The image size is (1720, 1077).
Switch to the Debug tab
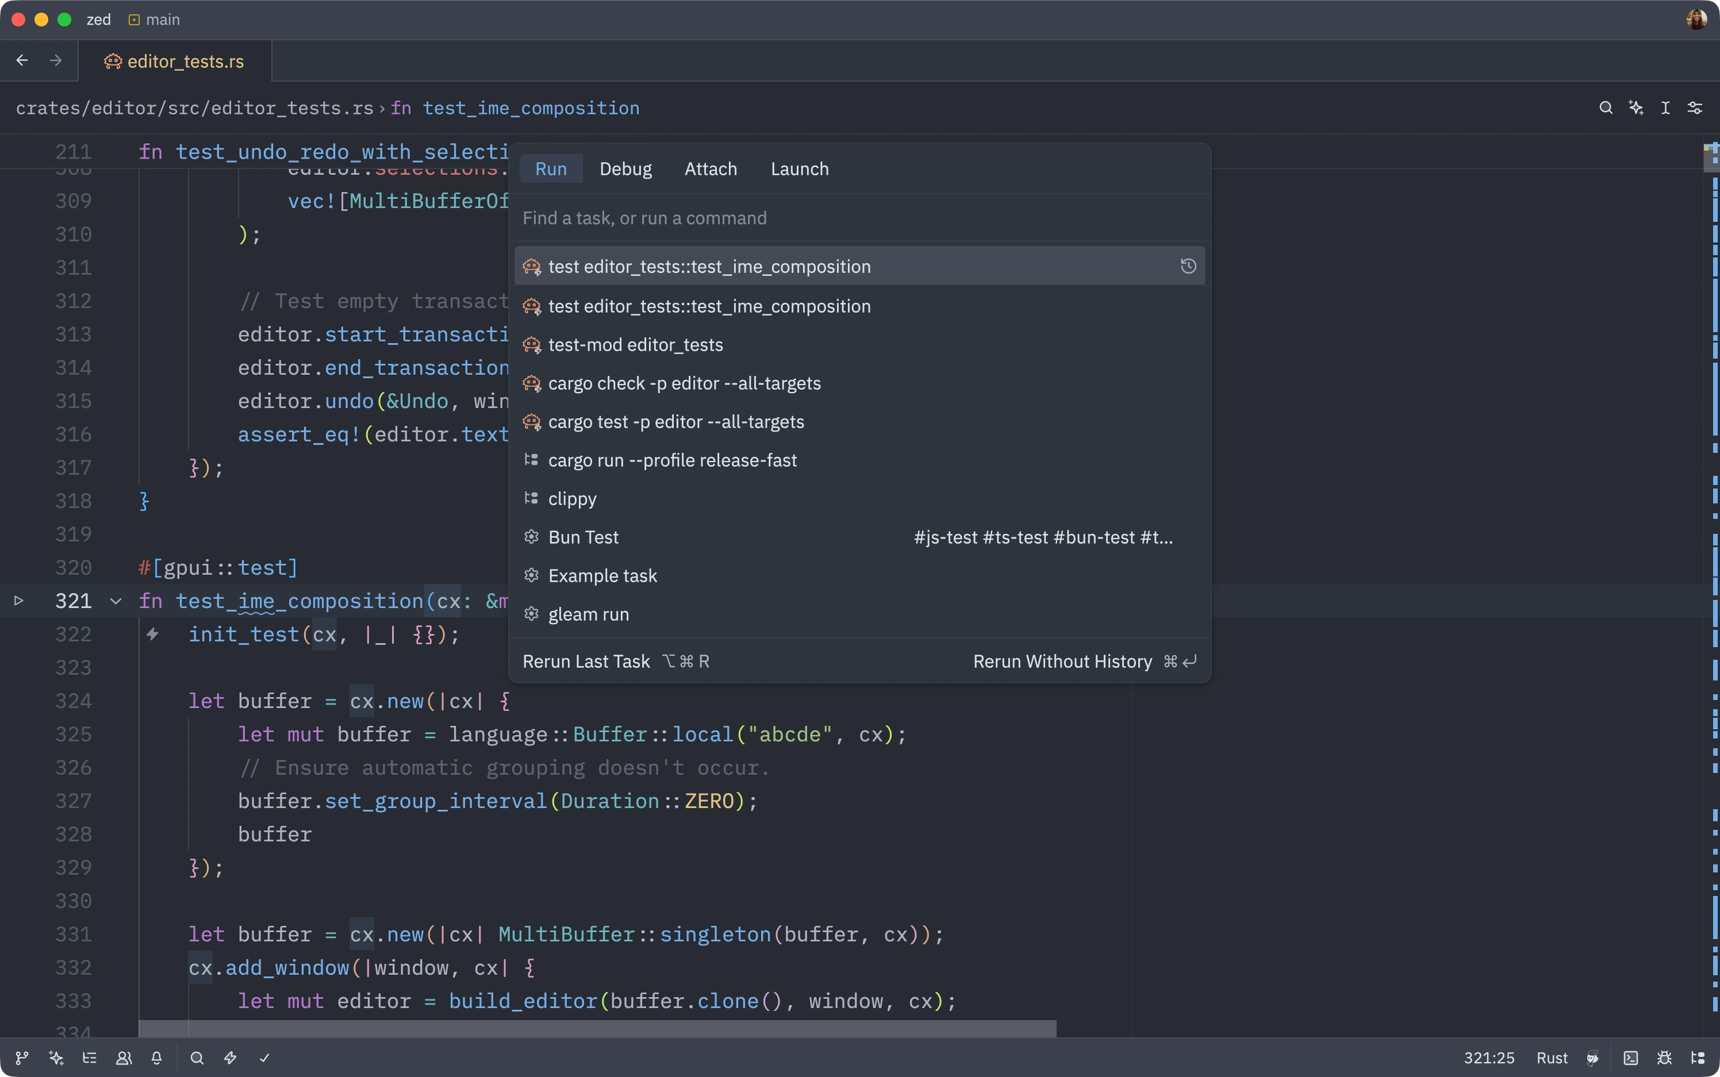625,169
